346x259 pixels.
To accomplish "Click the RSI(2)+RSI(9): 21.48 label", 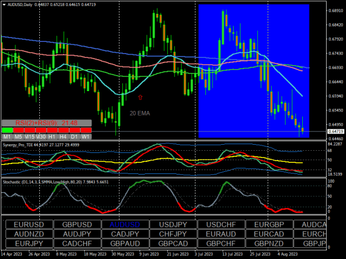I will coord(47,123).
